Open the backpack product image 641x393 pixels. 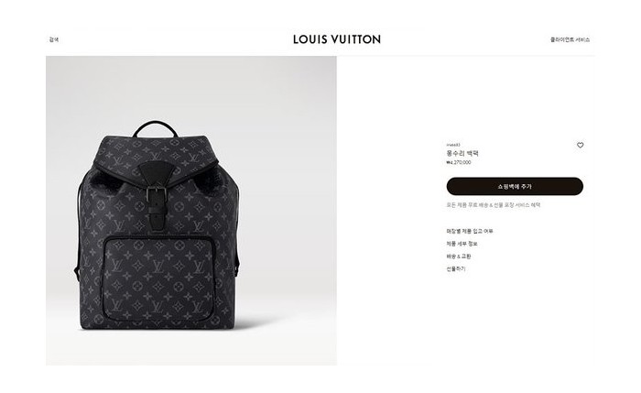191,211
